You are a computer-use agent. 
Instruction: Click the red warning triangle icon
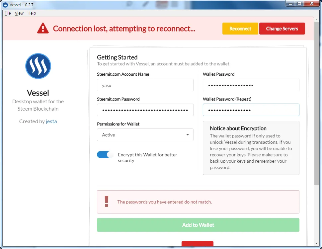coord(43,28)
